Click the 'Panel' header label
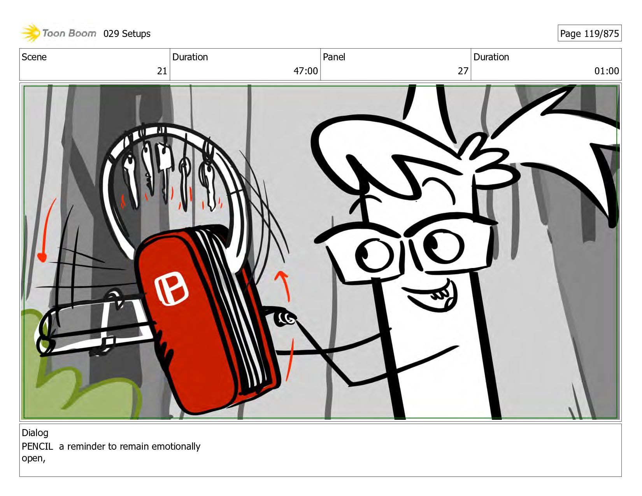642x496 pixels. coord(334,57)
